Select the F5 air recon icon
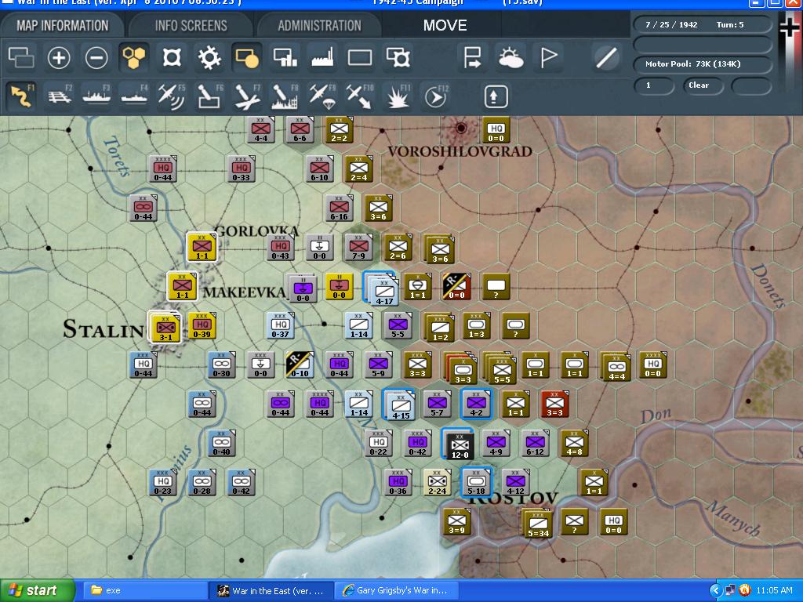Viewport: 803px width, 602px height. click(172, 96)
